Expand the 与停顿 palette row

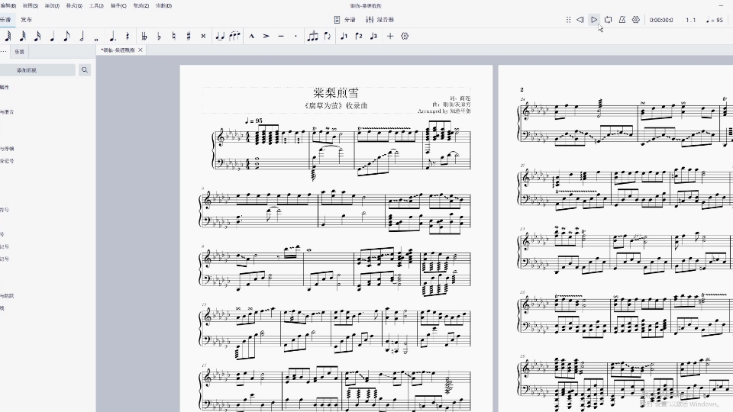pyautogui.click(x=7, y=149)
